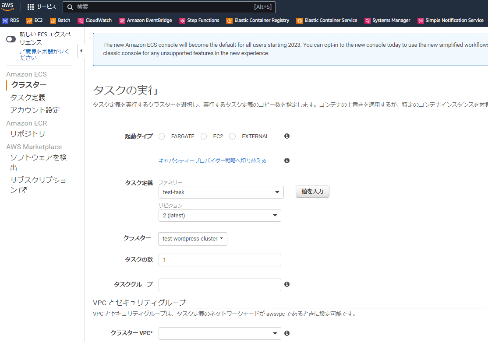This screenshot has width=488, height=342.
Task: Open Elastic Container Service bookmark icon
Action: (299, 21)
